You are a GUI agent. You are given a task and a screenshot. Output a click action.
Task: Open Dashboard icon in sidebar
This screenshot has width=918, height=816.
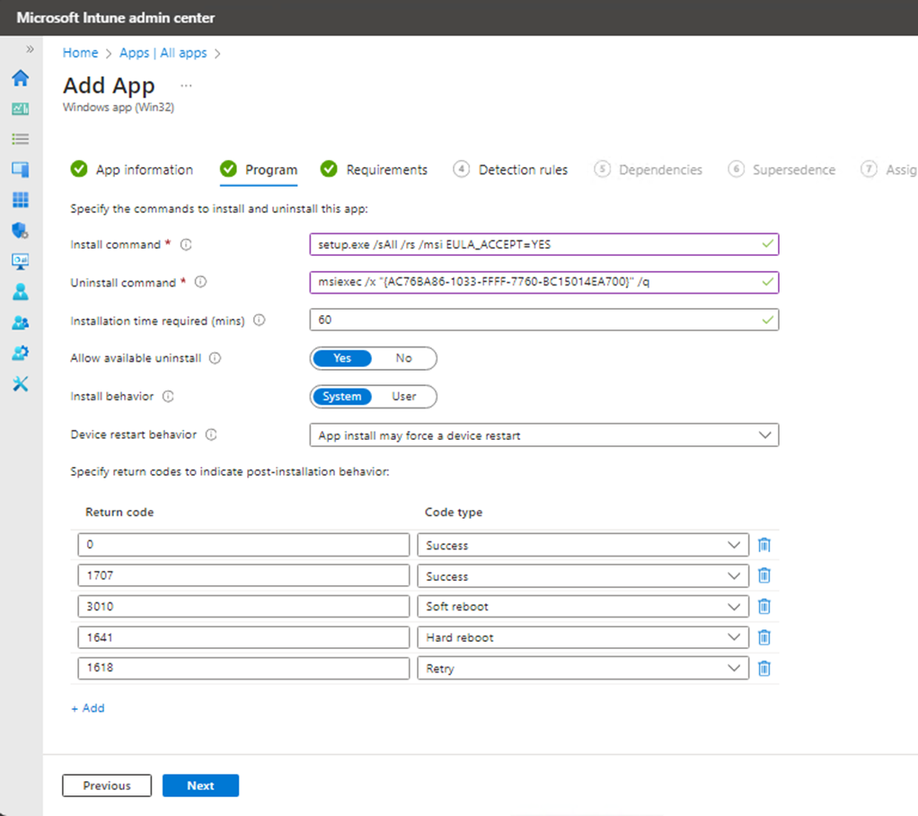click(21, 109)
